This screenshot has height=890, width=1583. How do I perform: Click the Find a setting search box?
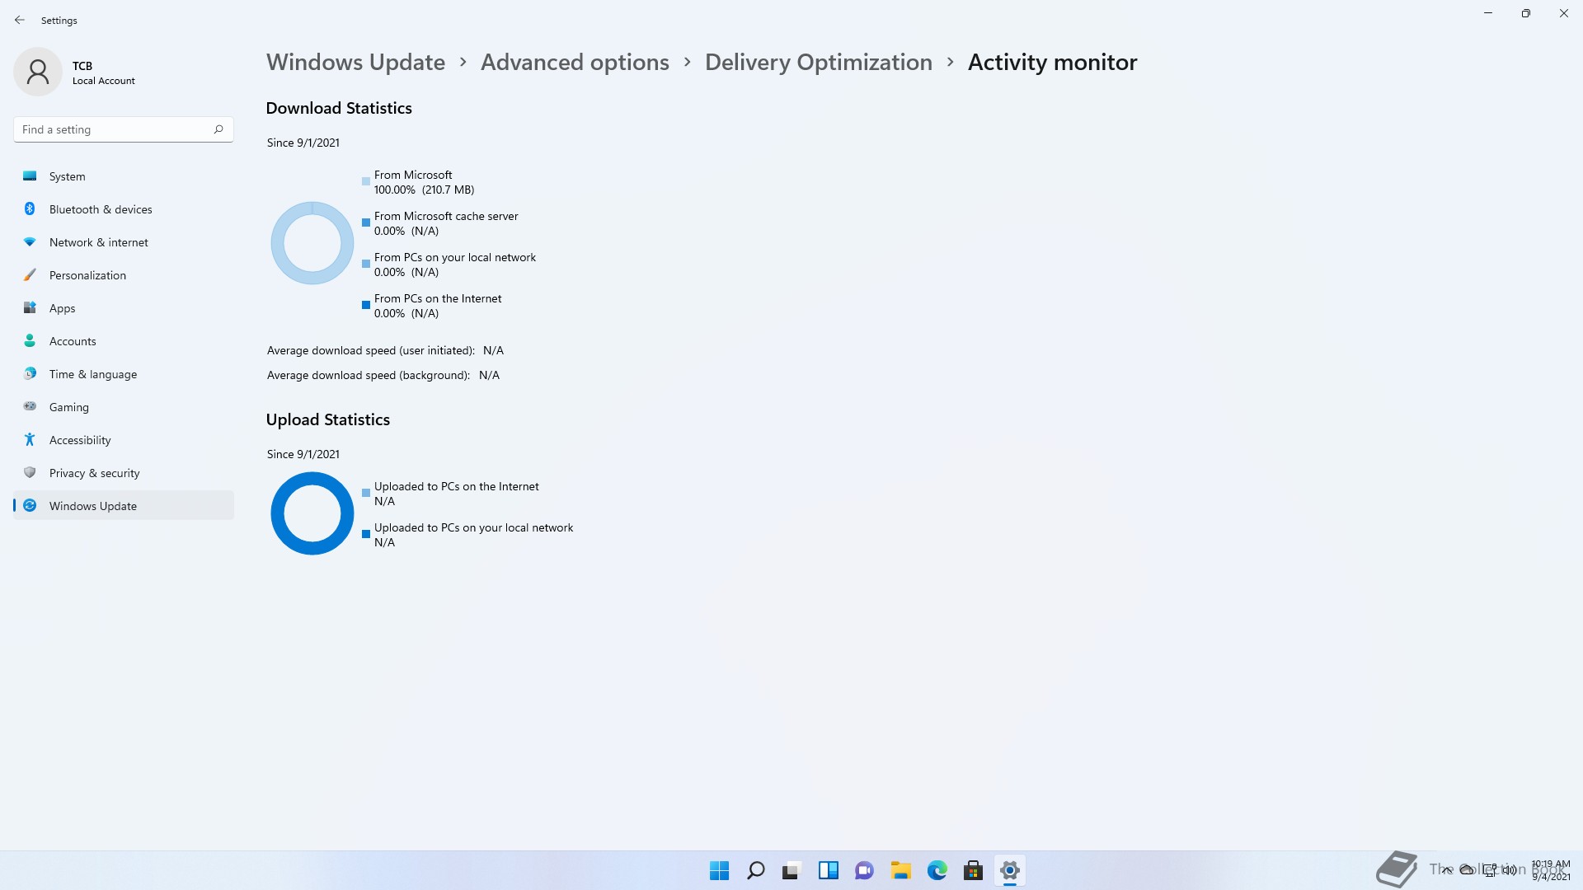[124, 129]
